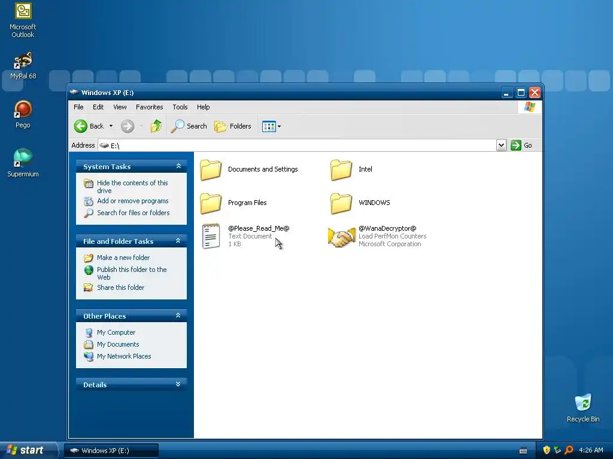Image resolution: width=613 pixels, height=459 pixels.
Task: Open the Views dropdown arrow
Action: [x=279, y=126]
